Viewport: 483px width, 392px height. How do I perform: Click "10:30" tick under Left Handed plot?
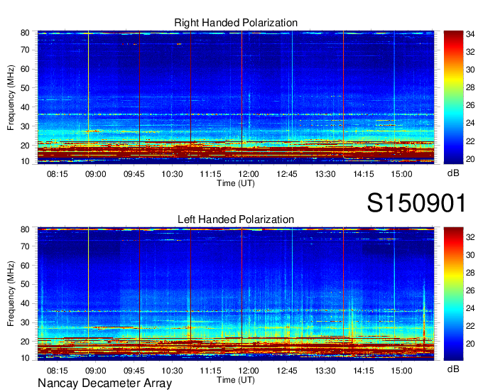point(172,371)
